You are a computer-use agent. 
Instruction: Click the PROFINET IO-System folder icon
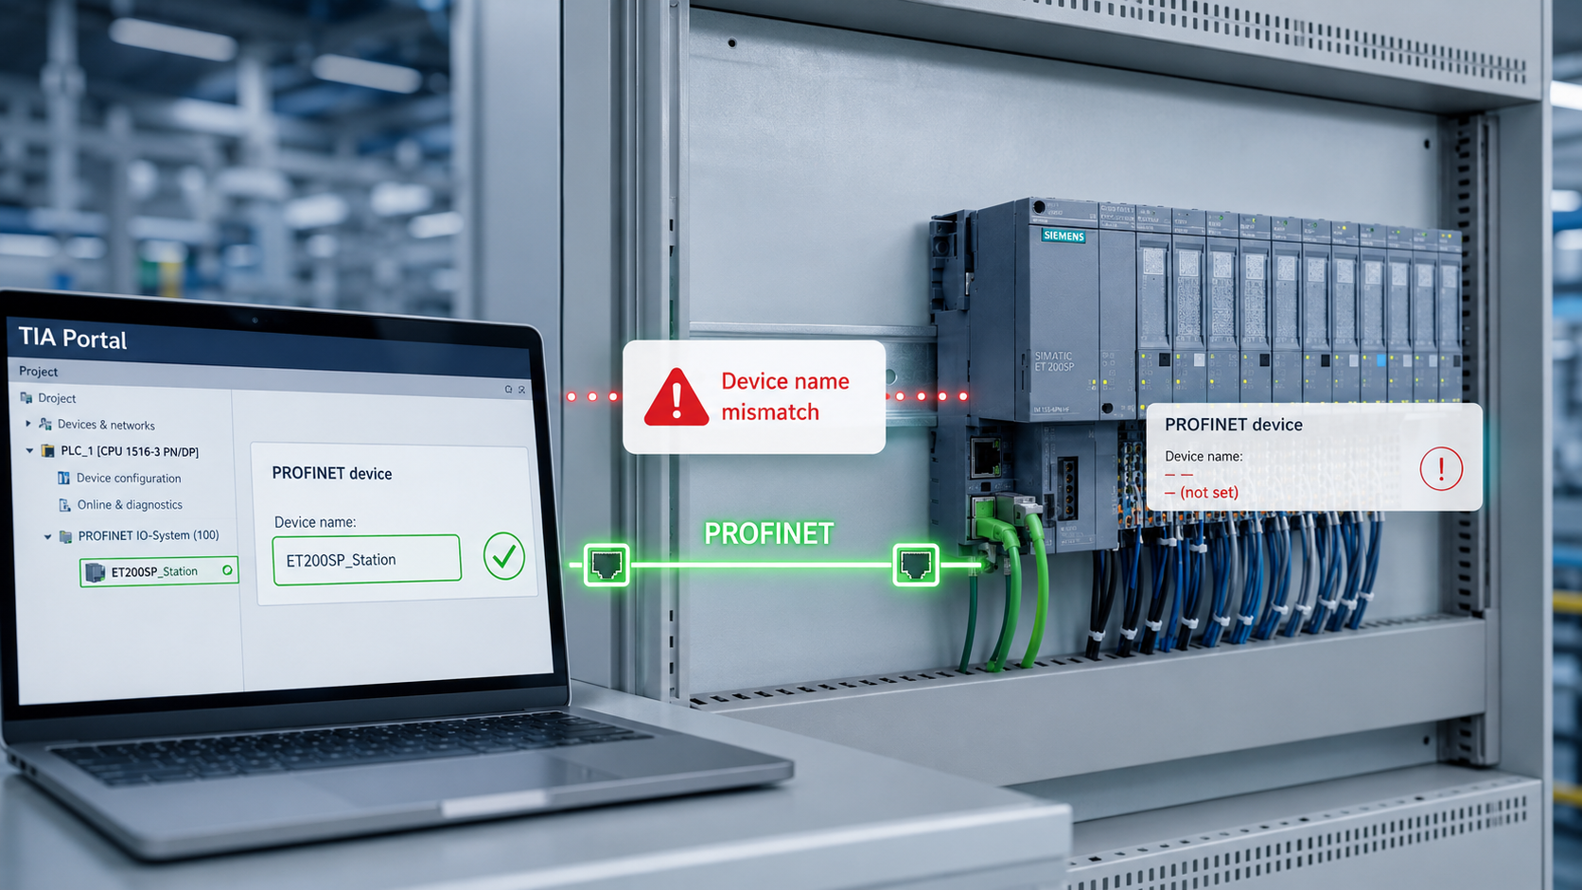click(x=65, y=536)
